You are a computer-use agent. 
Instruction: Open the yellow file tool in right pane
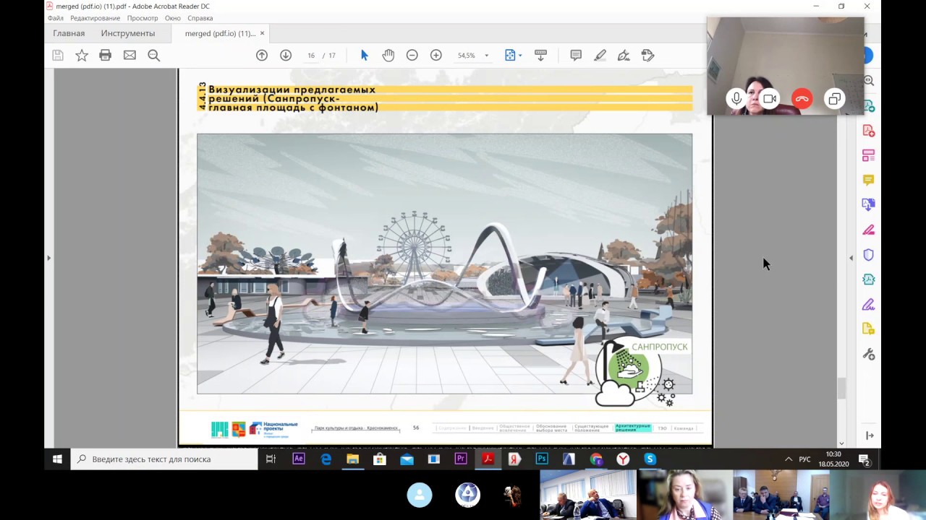coord(869,329)
